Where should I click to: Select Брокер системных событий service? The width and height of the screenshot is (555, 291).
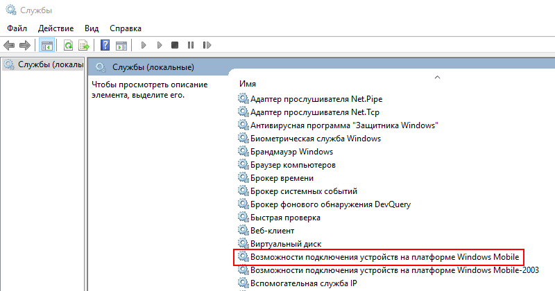pos(298,191)
